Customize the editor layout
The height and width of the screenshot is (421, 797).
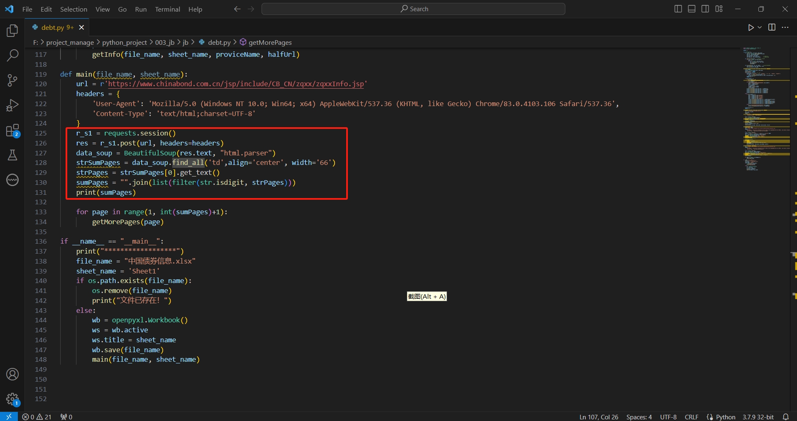(719, 9)
